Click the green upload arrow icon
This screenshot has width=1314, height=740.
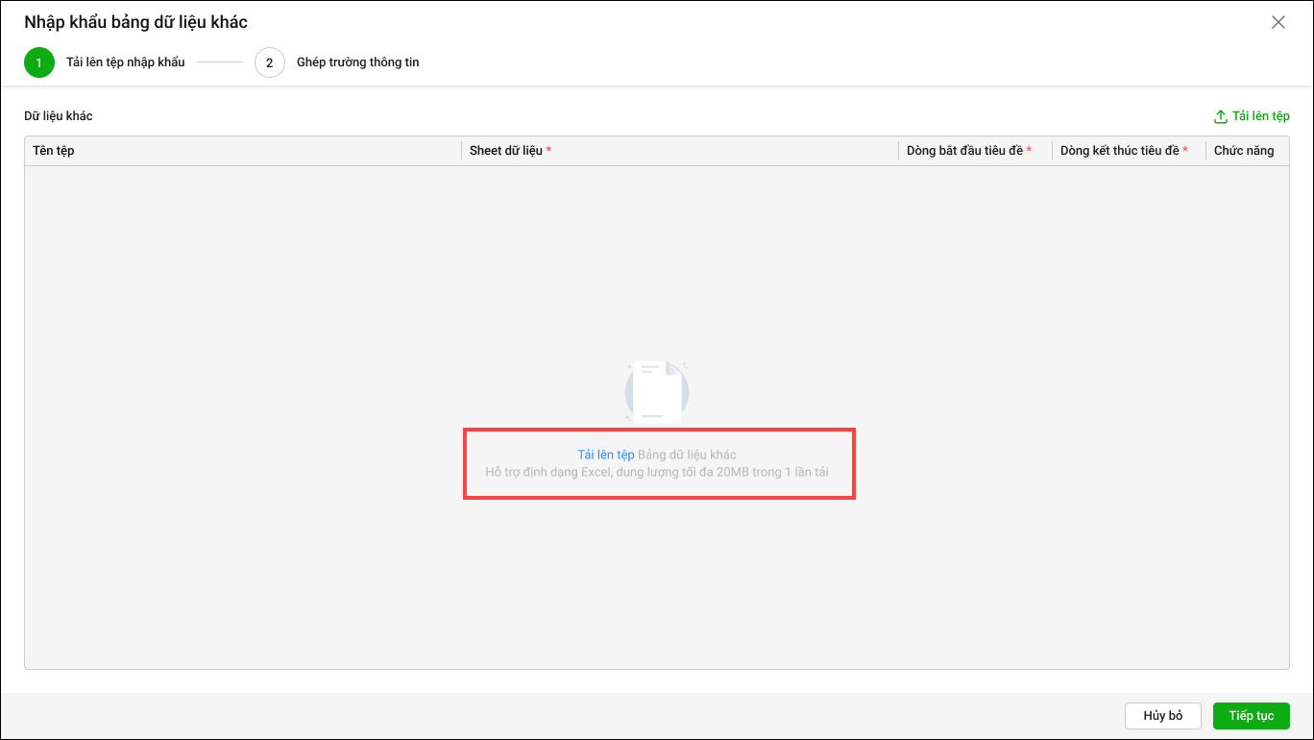(x=1221, y=116)
